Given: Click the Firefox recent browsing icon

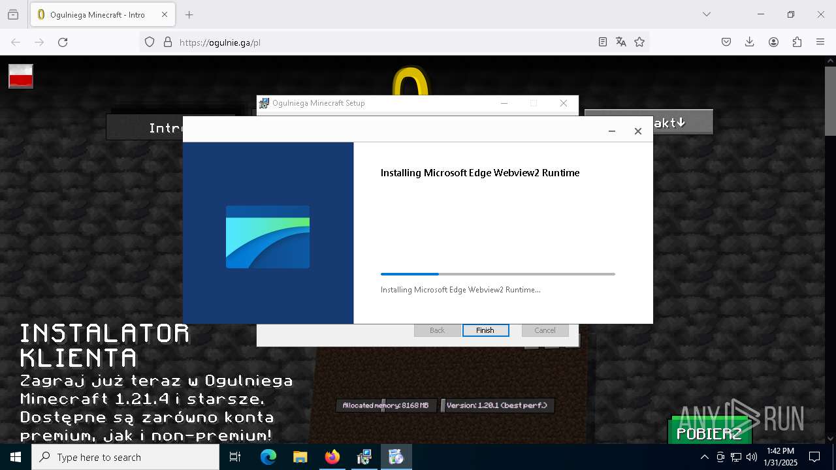Looking at the screenshot, I should (x=13, y=14).
